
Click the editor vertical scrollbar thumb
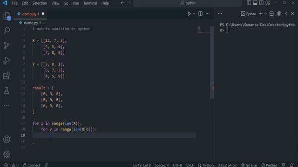[x=212, y=63]
